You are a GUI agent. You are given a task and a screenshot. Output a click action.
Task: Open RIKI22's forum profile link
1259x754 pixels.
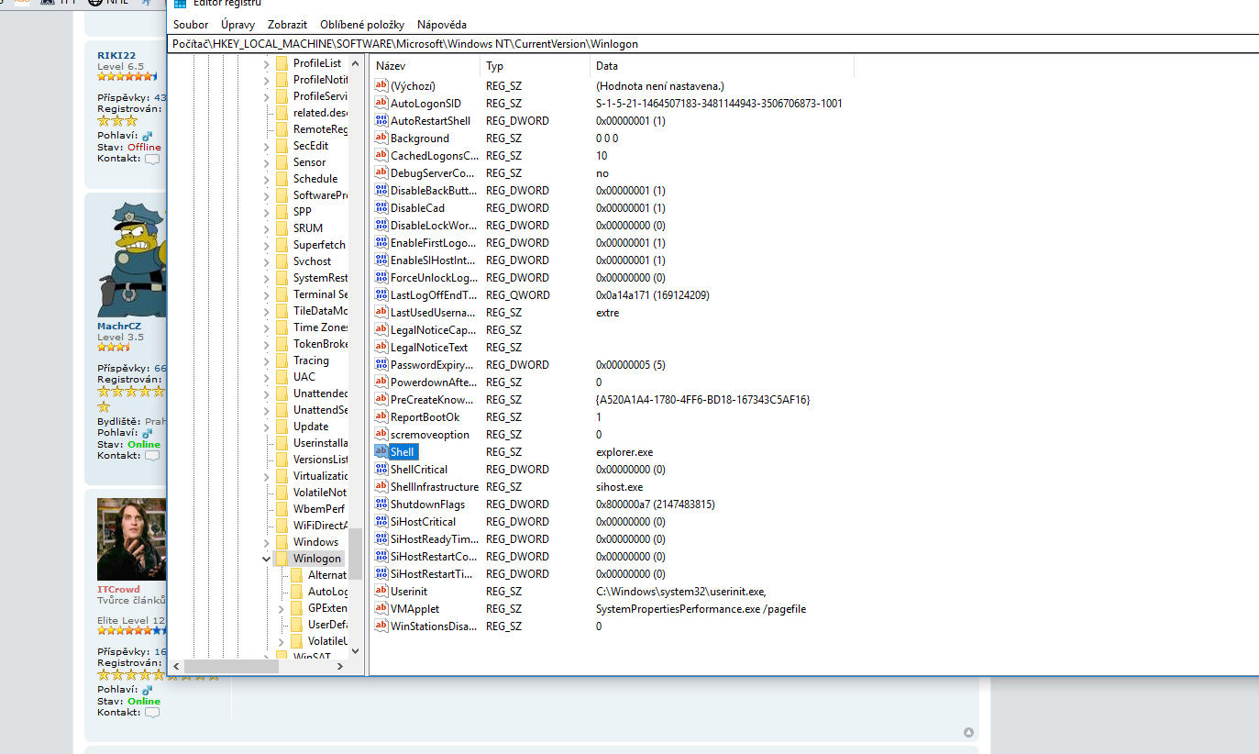[x=116, y=55]
